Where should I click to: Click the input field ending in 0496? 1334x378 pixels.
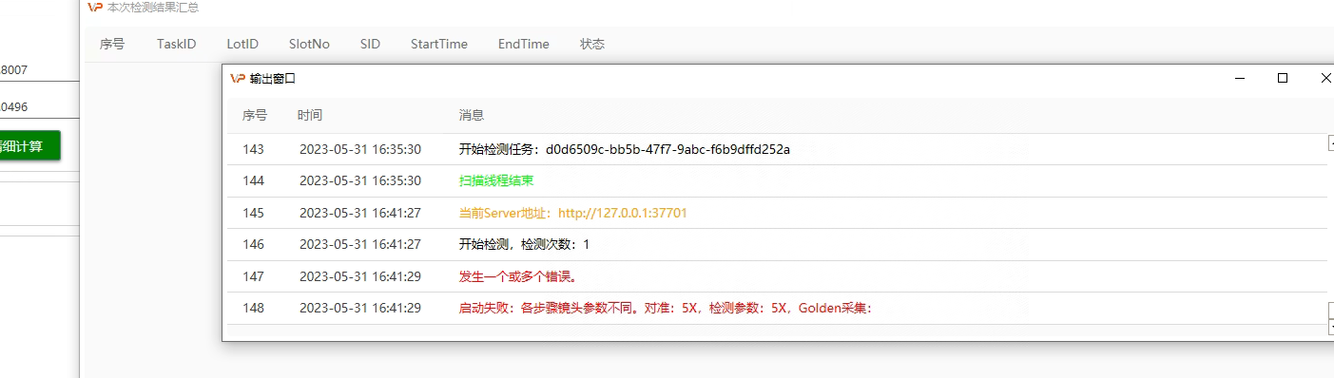(x=39, y=107)
